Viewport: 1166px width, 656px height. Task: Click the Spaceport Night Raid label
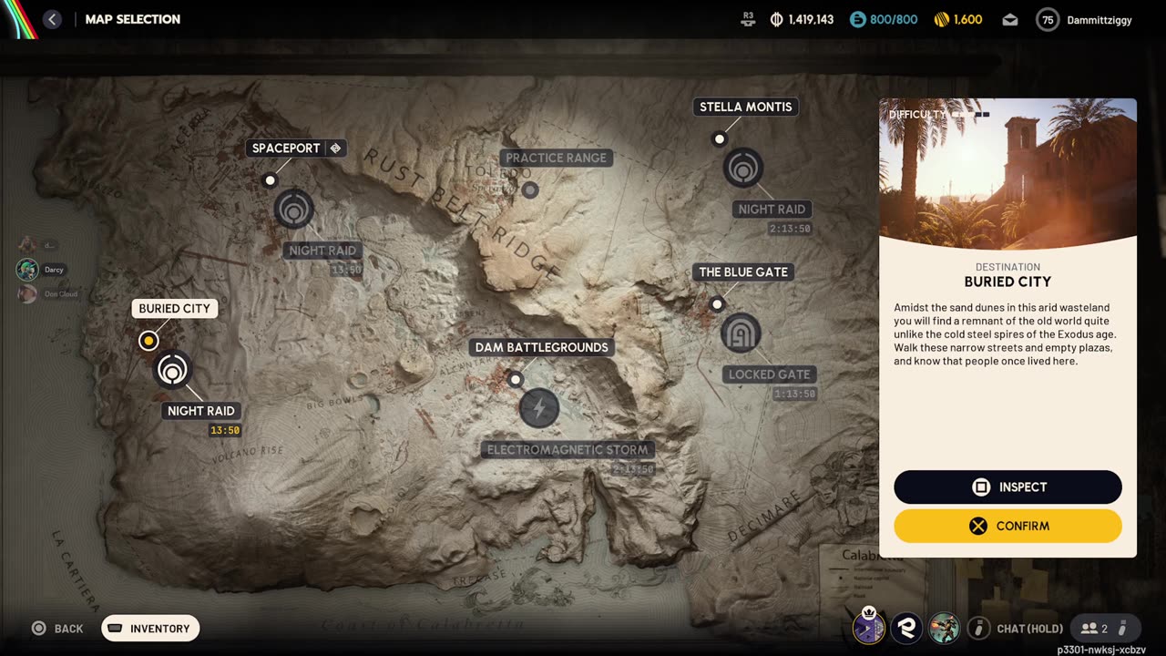[322, 251]
